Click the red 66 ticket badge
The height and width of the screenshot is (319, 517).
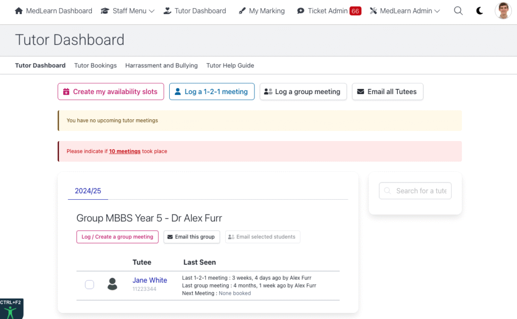coord(355,11)
